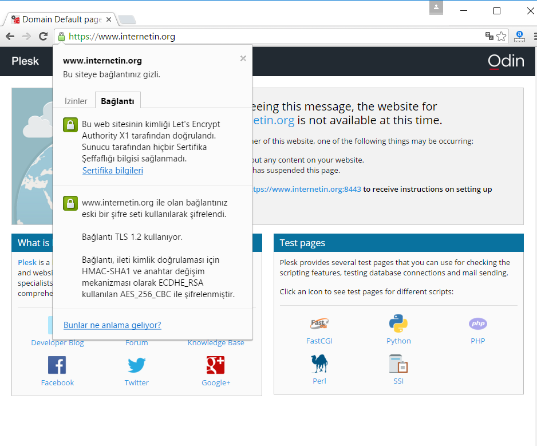Viewport: 537px width, 446px height.
Task: Bookmark this page with the star icon
Action: point(501,36)
